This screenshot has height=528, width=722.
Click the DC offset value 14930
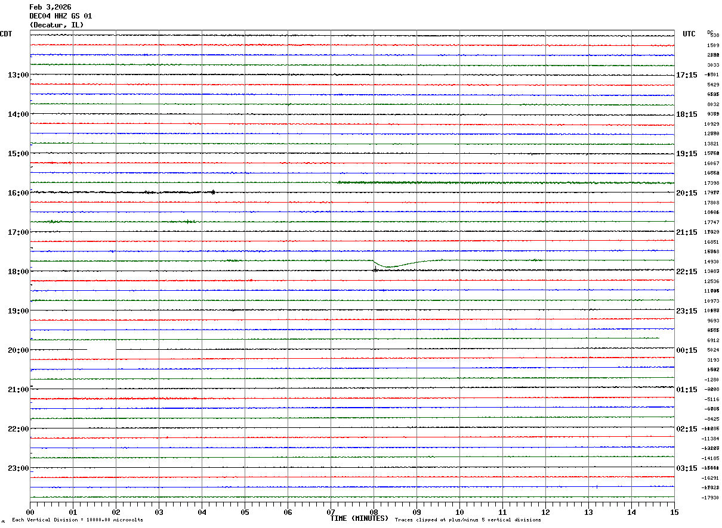pyautogui.click(x=712, y=262)
